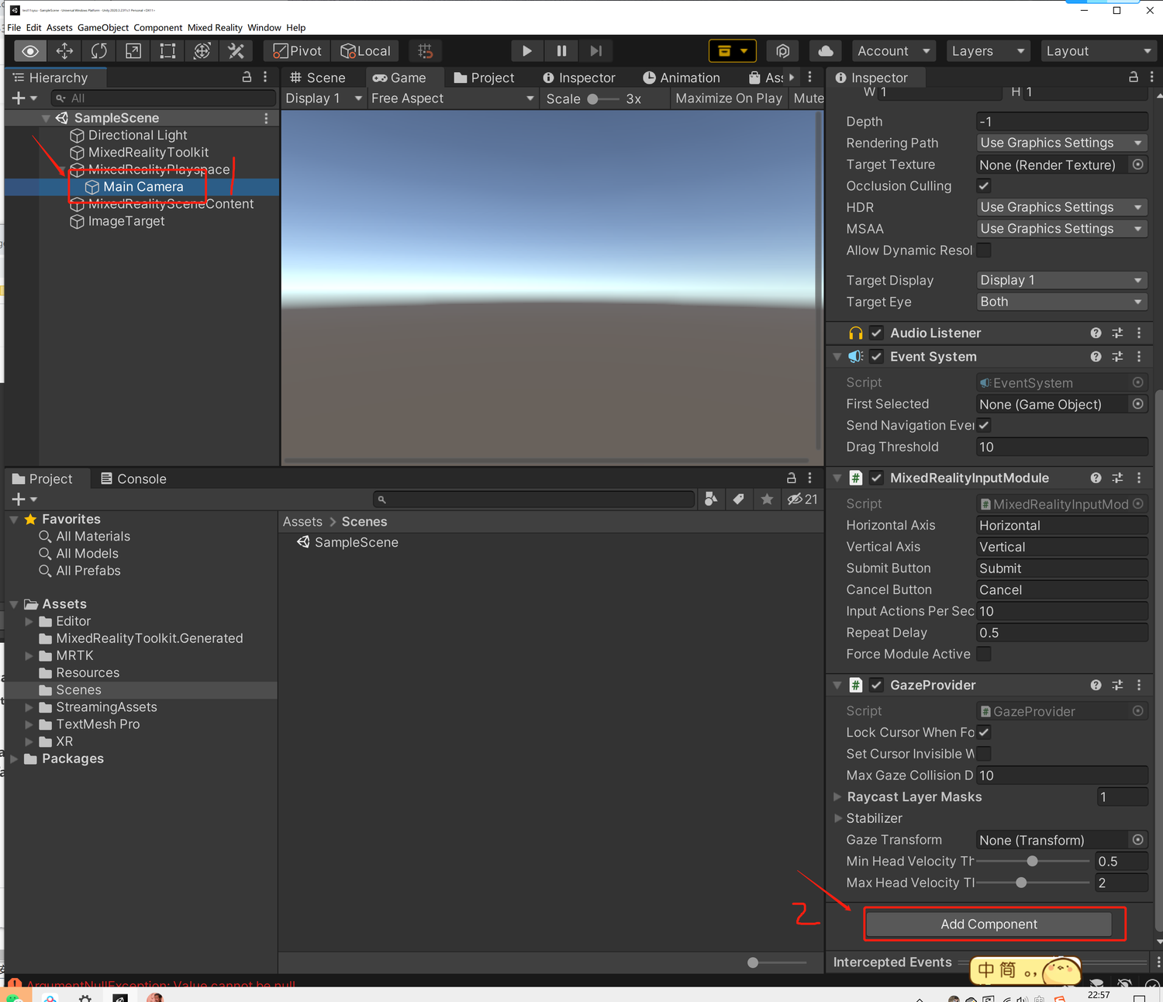Disable the Audio Listener component

tap(876, 333)
